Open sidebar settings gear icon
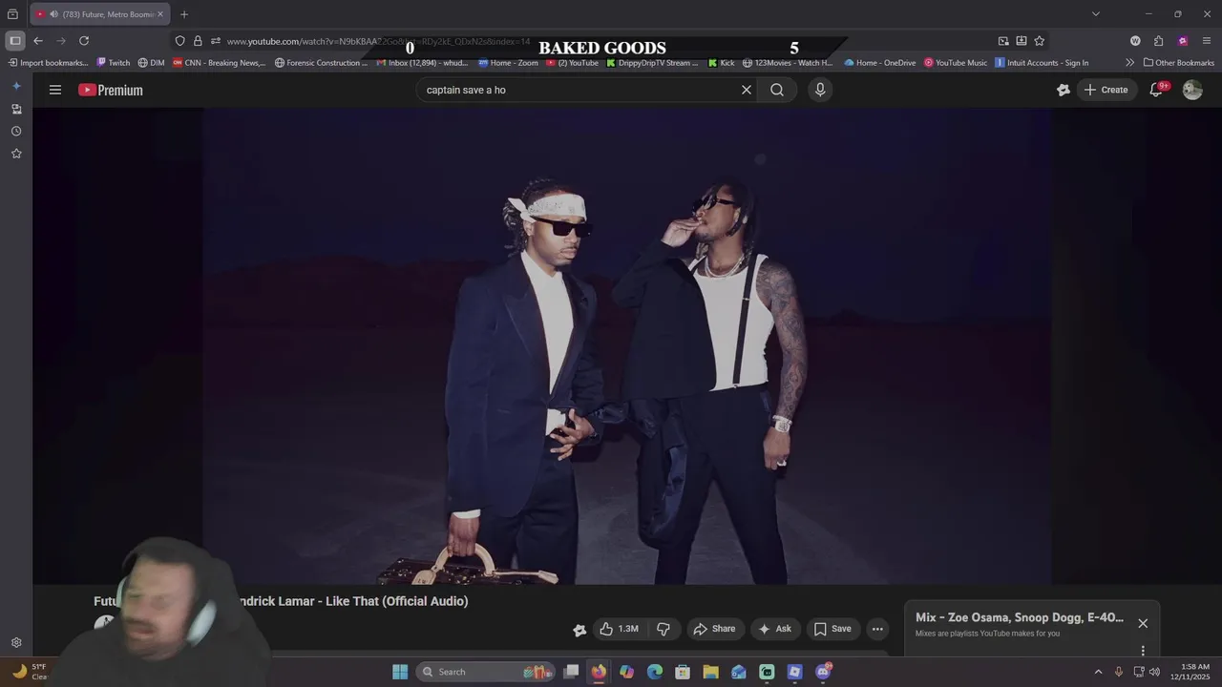The height and width of the screenshot is (687, 1222). click(16, 643)
